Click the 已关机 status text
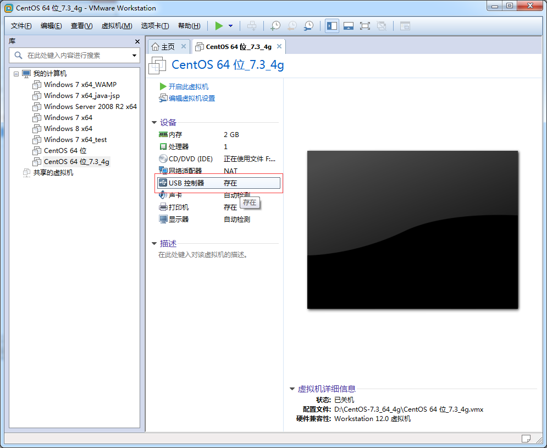This screenshot has height=448, width=547. 344,400
